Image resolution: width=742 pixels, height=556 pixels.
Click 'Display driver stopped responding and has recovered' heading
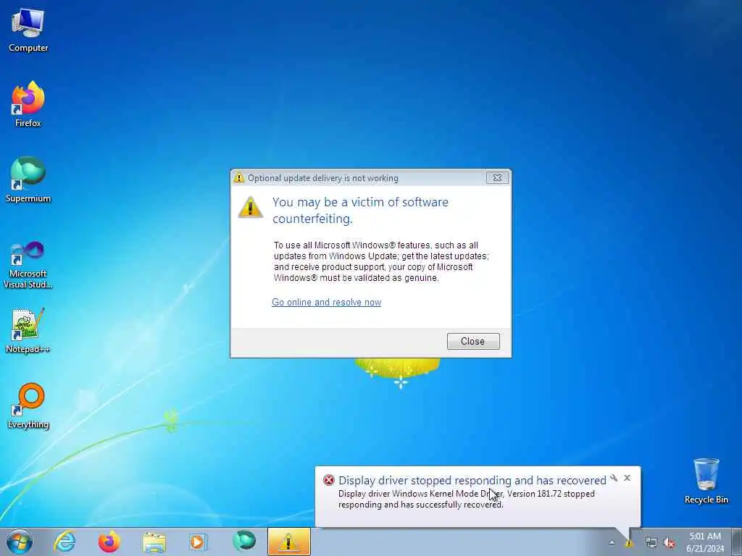coord(472,481)
